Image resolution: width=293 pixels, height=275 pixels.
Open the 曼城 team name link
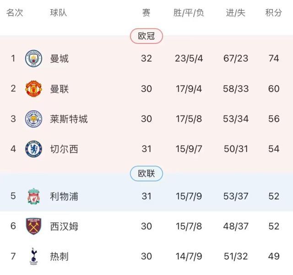pos(60,59)
